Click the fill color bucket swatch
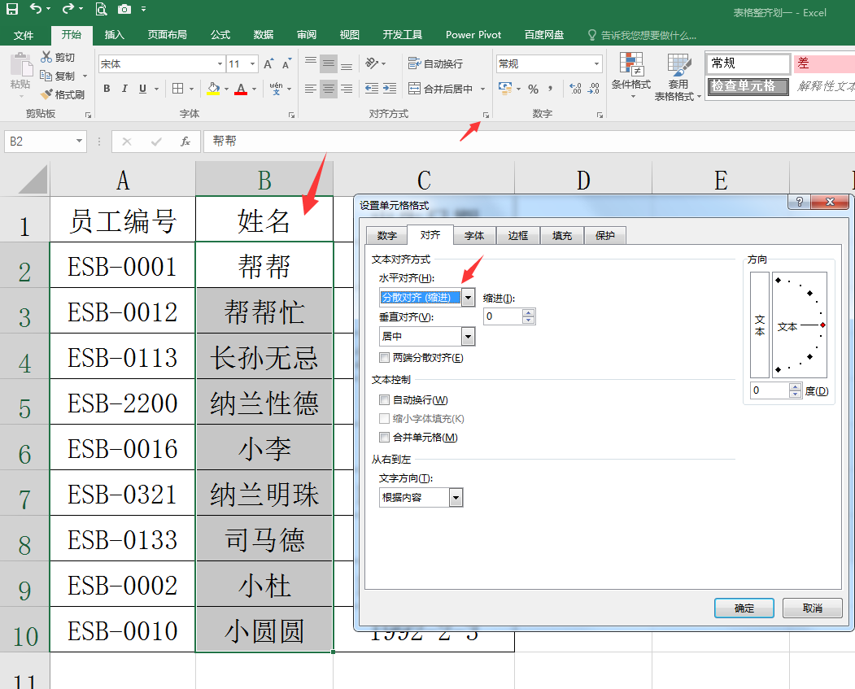The image size is (855, 689). tap(213, 89)
